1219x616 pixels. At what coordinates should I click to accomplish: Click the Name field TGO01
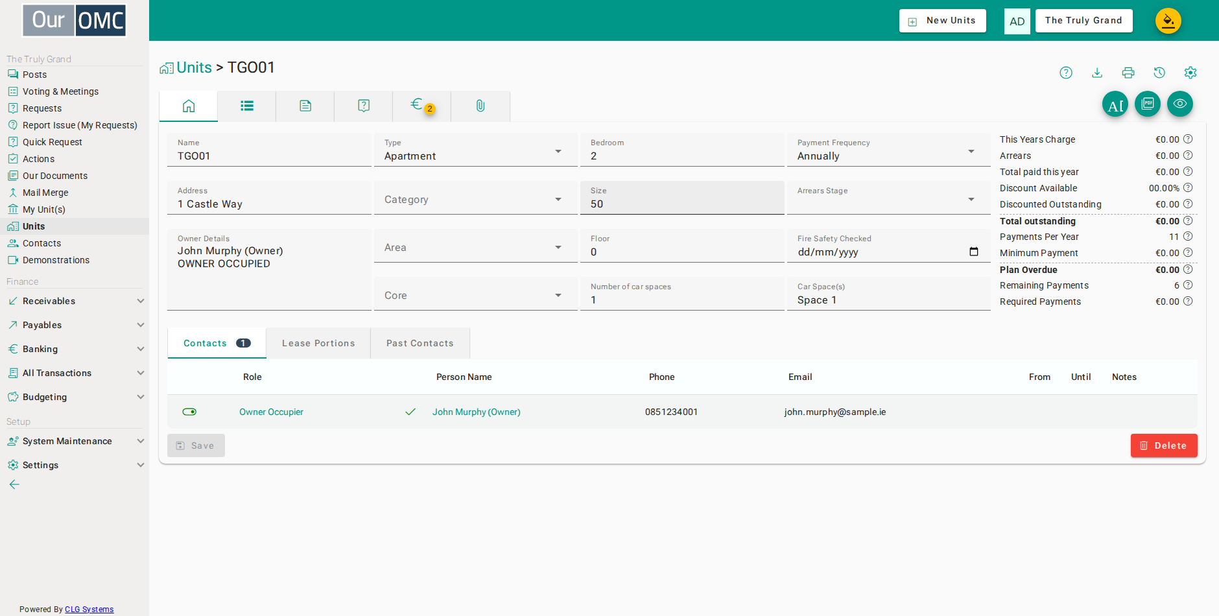click(269, 150)
